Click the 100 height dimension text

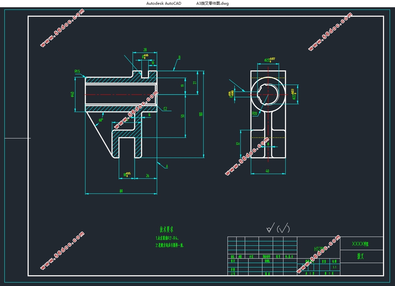pyautogui.click(x=201, y=114)
